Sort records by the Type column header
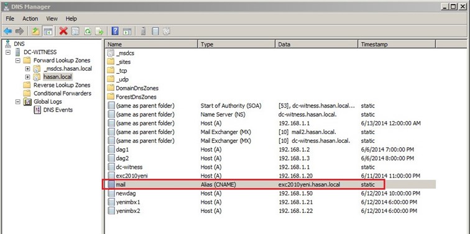 236,44
